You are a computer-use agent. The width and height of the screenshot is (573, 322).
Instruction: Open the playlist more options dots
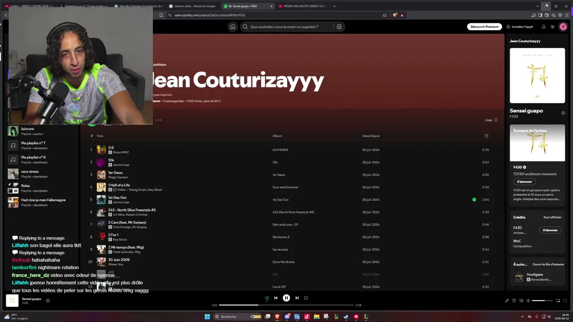[158, 120]
